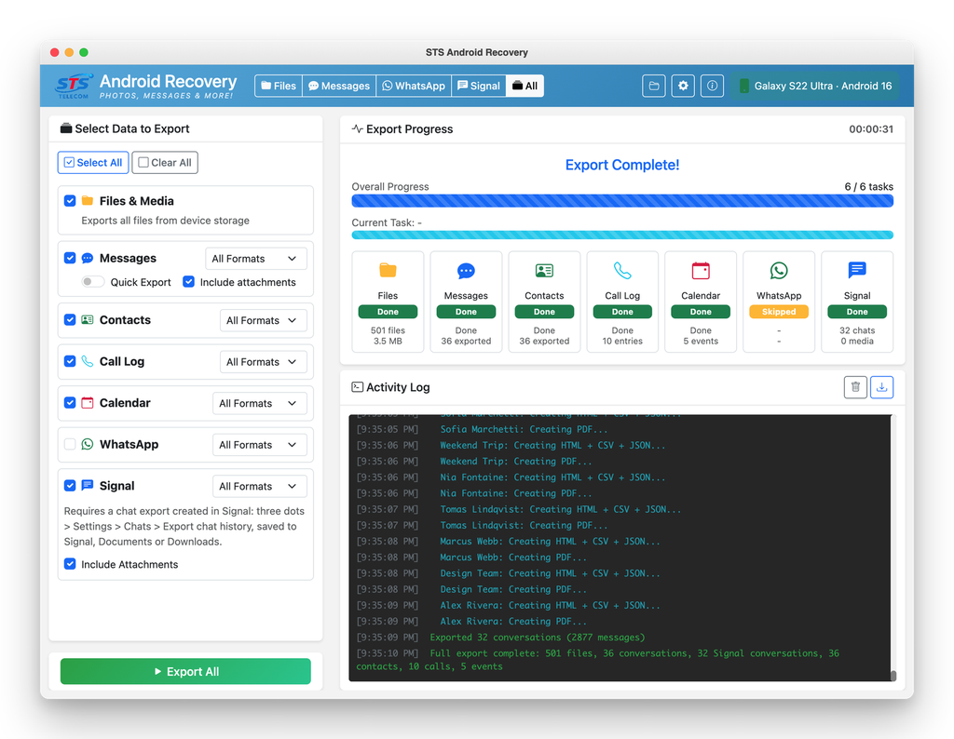The image size is (954, 739).
Task: Click the '6 / 6 tasks' counter
Action: pos(868,186)
